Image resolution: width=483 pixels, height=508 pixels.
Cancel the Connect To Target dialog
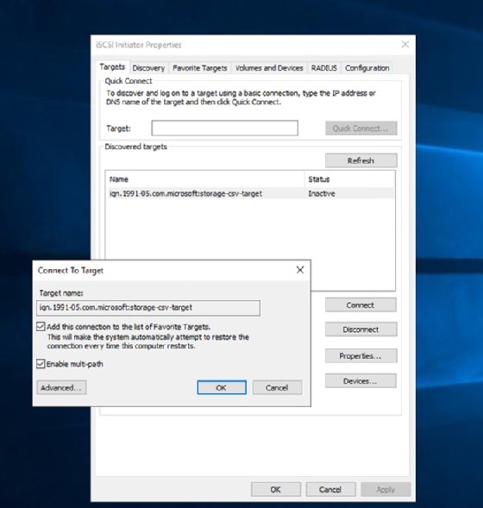(278, 387)
